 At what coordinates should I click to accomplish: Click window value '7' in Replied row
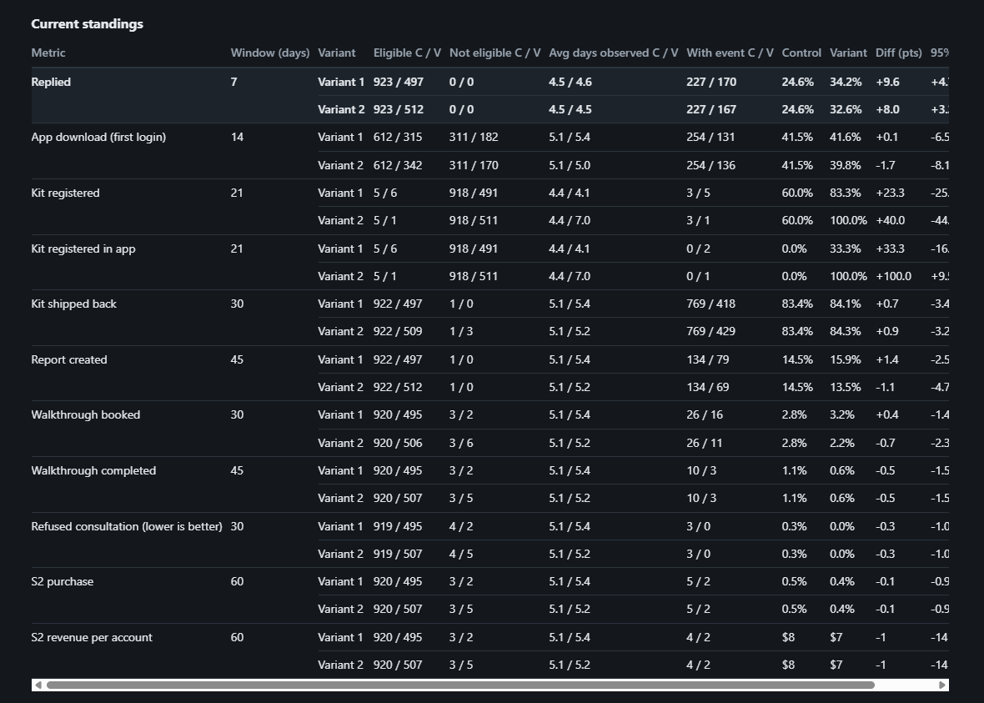(234, 82)
